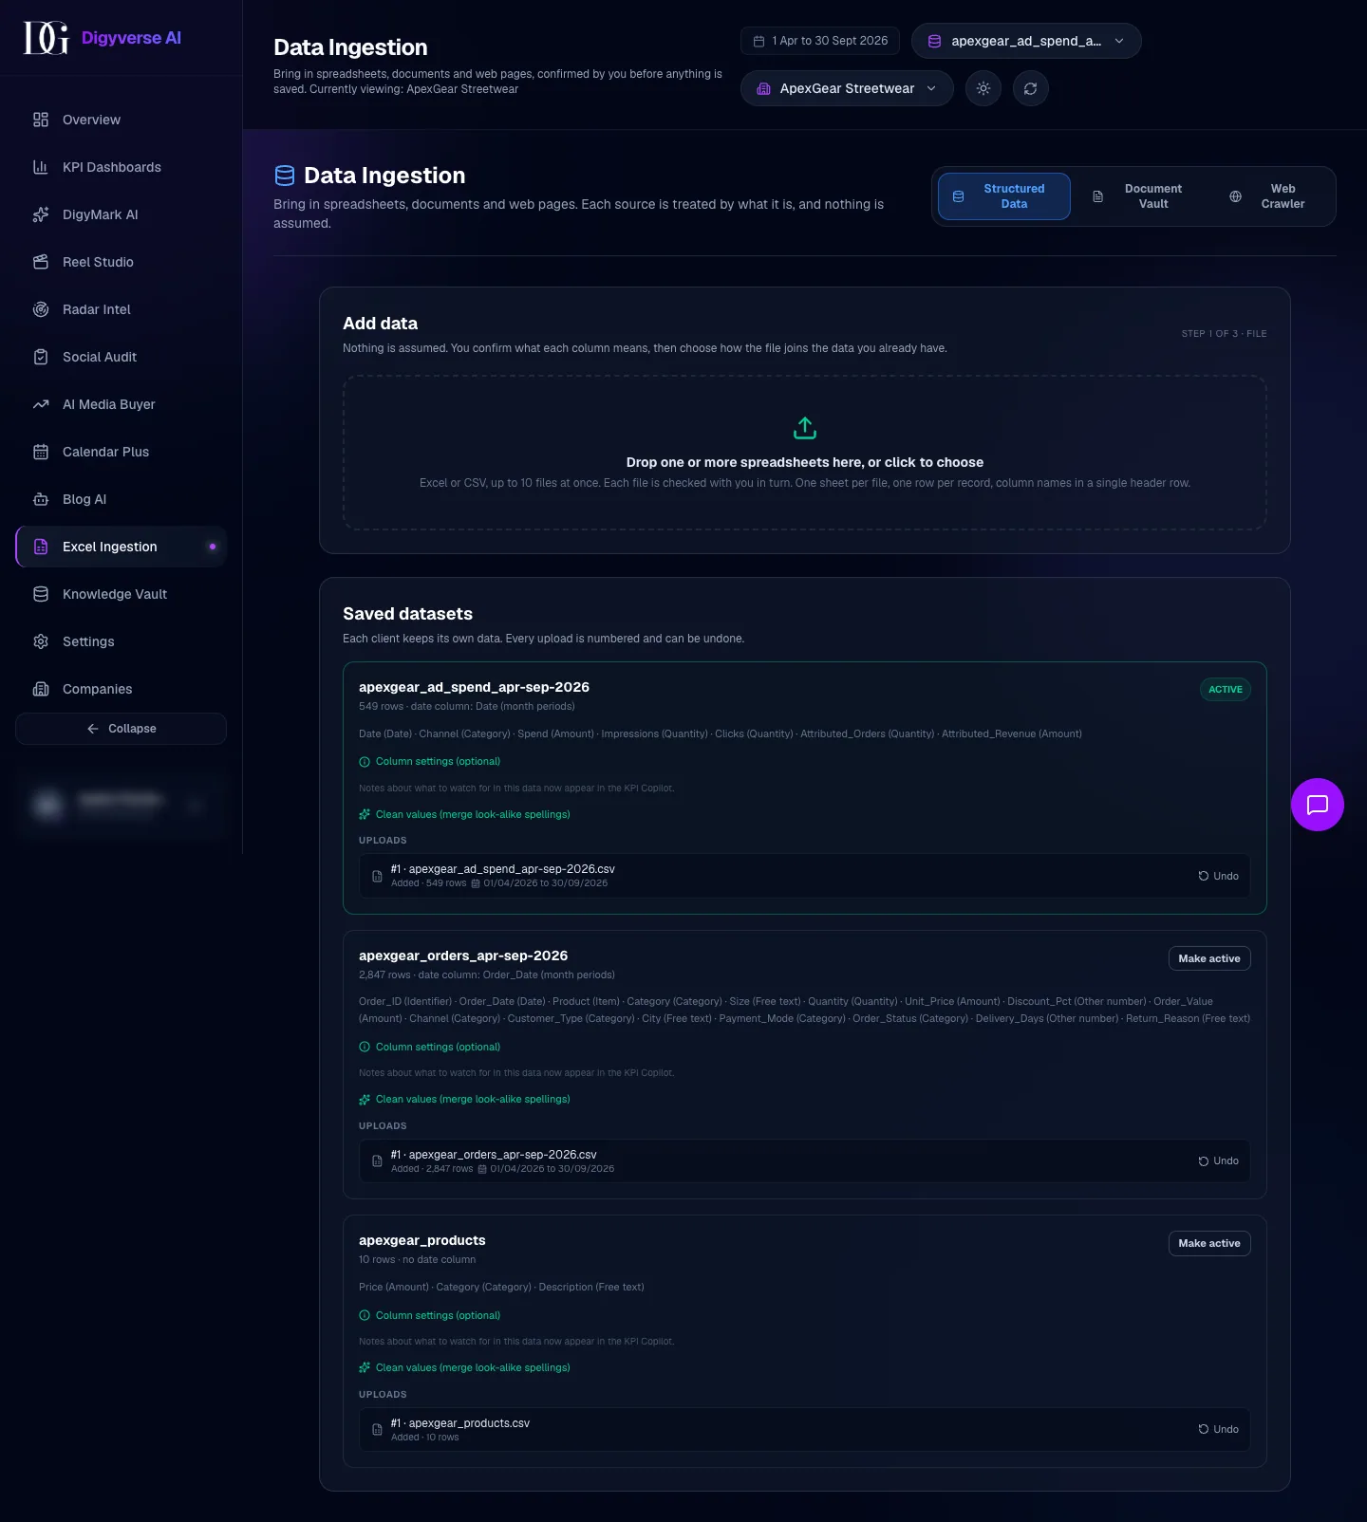This screenshot has width=1367, height=1522.
Task: Undo the apexgear_products.csv upload
Action: (x=1219, y=1429)
